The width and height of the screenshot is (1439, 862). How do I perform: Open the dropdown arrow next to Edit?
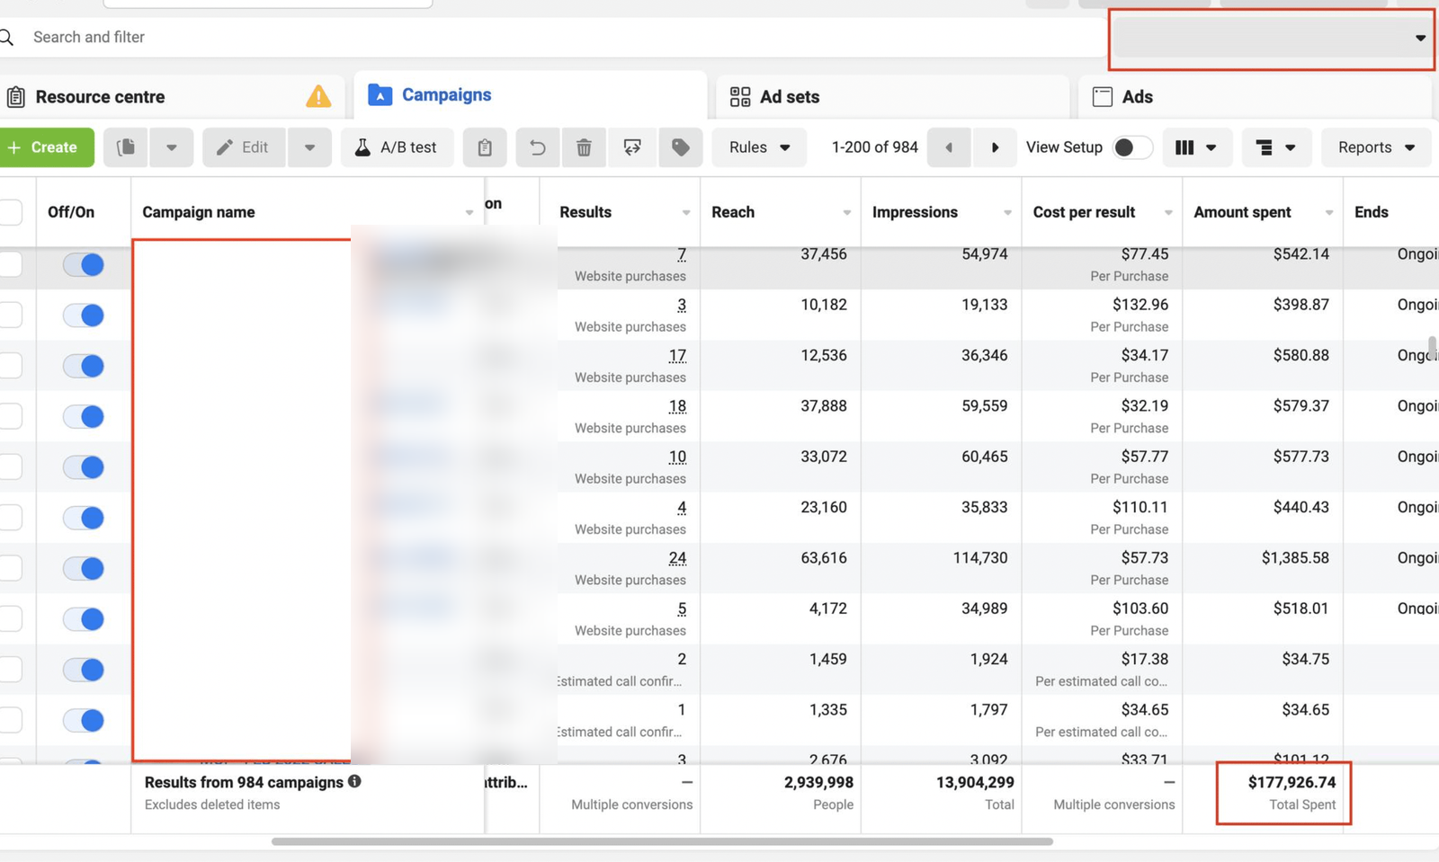click(309, 147)
